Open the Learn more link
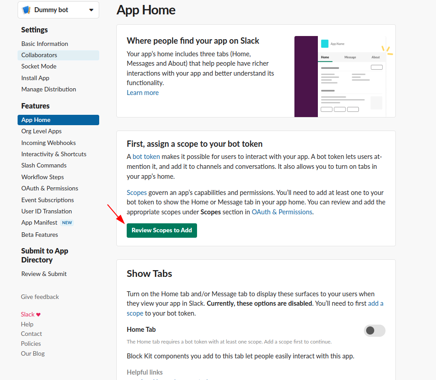 [142, 93]
